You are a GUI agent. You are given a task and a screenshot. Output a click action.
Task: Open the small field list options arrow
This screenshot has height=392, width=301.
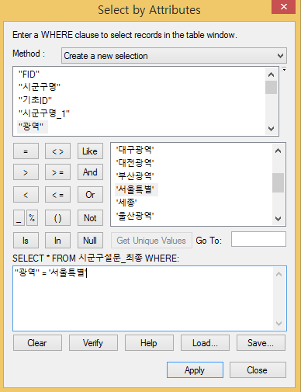click(284, 70)
